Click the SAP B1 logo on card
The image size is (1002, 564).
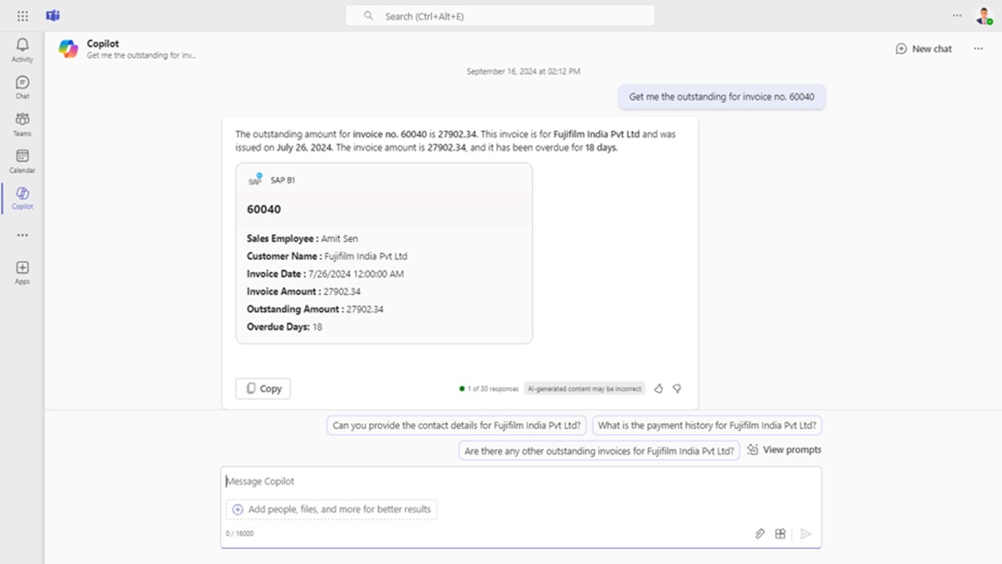tap(255, 180)
